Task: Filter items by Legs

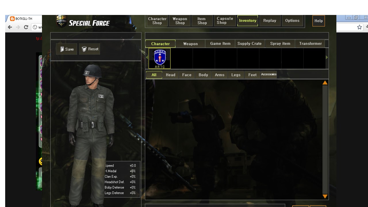Action: click(236, 75)
